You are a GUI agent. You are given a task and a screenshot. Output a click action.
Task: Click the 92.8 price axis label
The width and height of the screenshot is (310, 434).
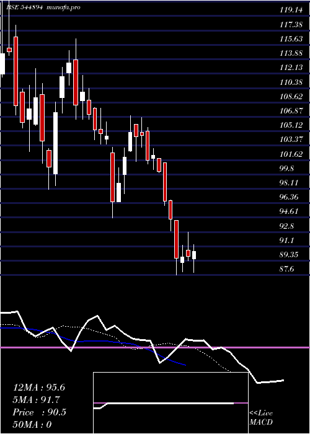286,226
